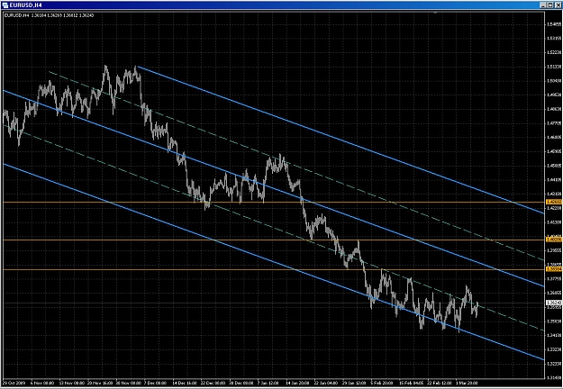This screenshot has width=563, height=389.
Task: Select the topmost orange horizontal price line
Action: pyautogui.click(x=273, y=202)
